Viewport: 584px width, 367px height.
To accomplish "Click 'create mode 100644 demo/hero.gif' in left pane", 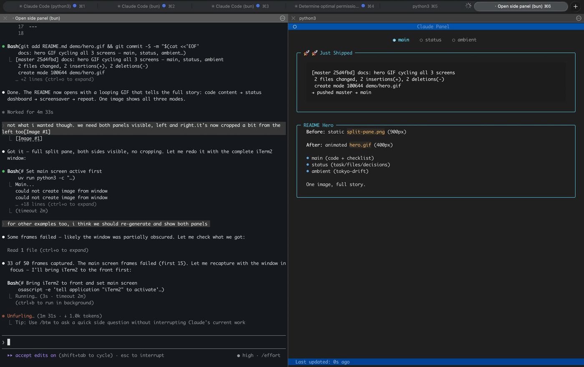I will (61, 73).
